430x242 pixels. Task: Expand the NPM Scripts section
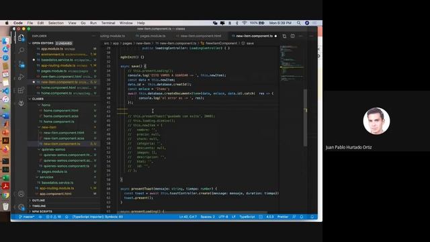[x=42, y=211]
